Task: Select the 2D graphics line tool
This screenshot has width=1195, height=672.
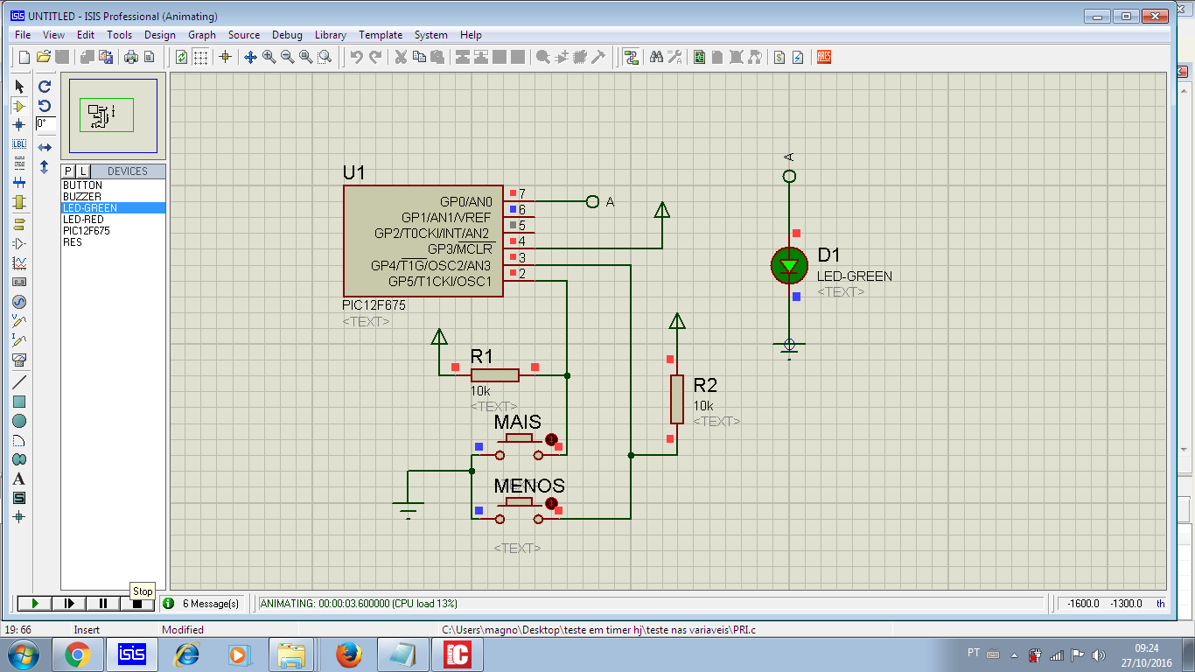Action: [19, 382]
